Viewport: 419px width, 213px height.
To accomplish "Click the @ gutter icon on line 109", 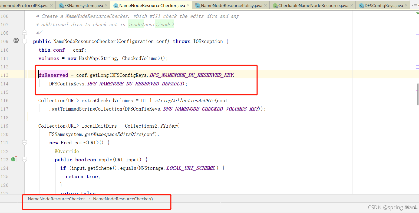I will point(16,41).
